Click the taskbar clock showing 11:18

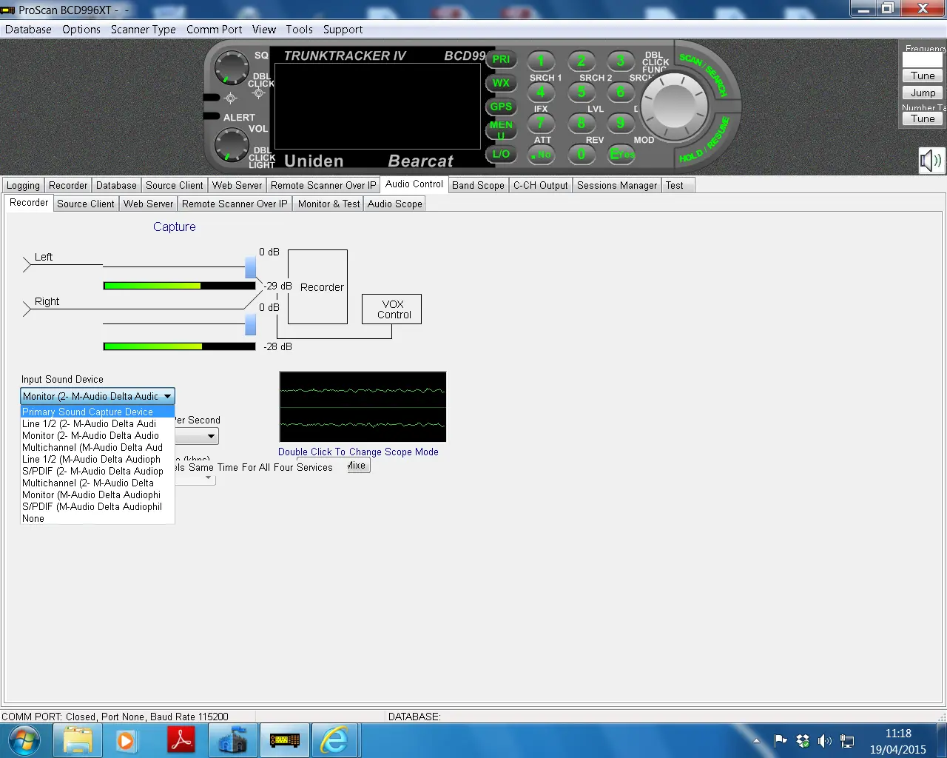click(898, 734)
